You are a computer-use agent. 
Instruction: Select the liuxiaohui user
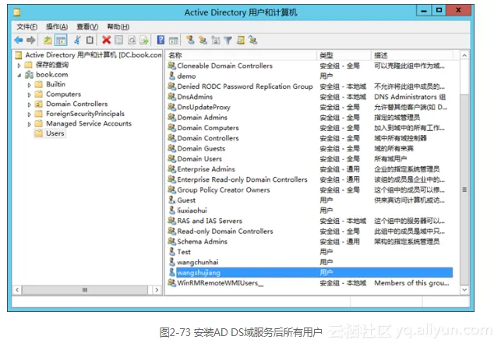point(310,211)
